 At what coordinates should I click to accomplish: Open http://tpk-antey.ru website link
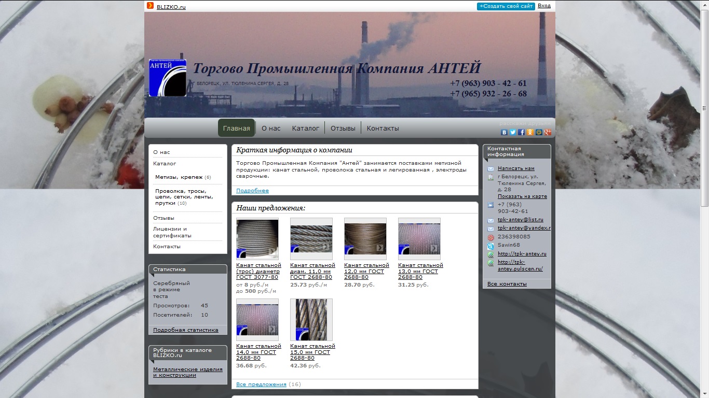click(522, 254)
